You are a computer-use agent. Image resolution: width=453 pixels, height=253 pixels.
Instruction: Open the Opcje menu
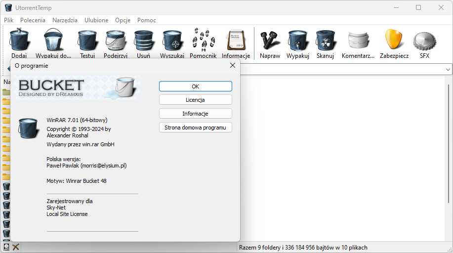[123, 20]
